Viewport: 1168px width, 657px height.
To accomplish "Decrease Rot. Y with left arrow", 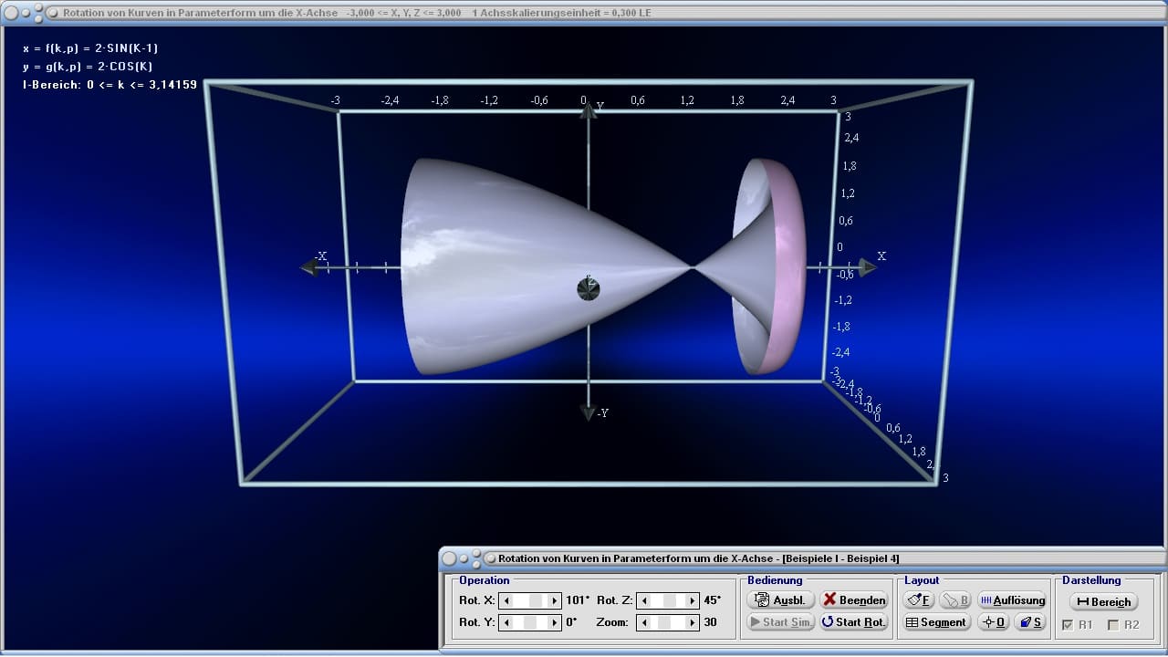I will pyautogui.click(x=506, y=622).
